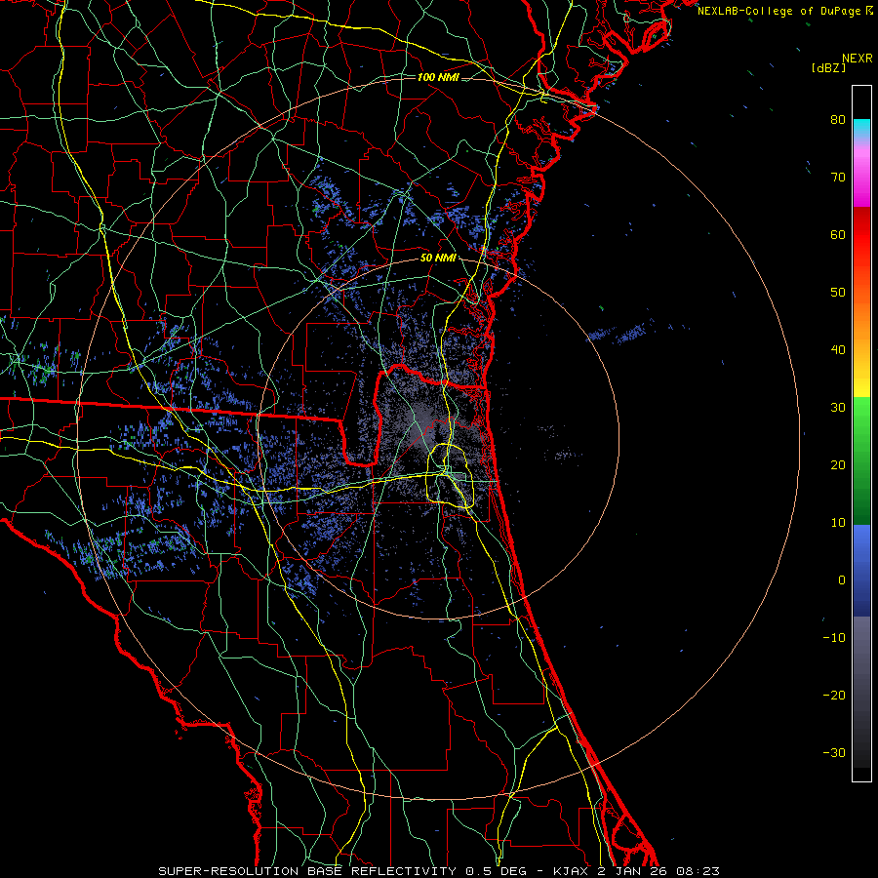Click the '2 JAN 26' date in caption
This screenshot has width=878, height=878.
coord(633,871)
